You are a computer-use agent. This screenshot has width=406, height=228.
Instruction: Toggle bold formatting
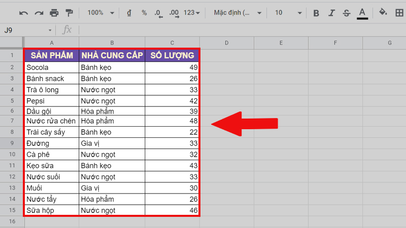click(316, 13)
